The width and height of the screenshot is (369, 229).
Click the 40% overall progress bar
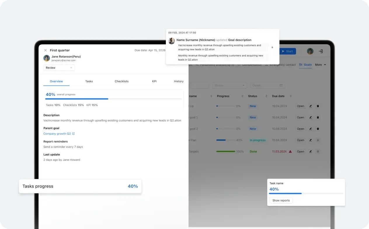(114, 99)
